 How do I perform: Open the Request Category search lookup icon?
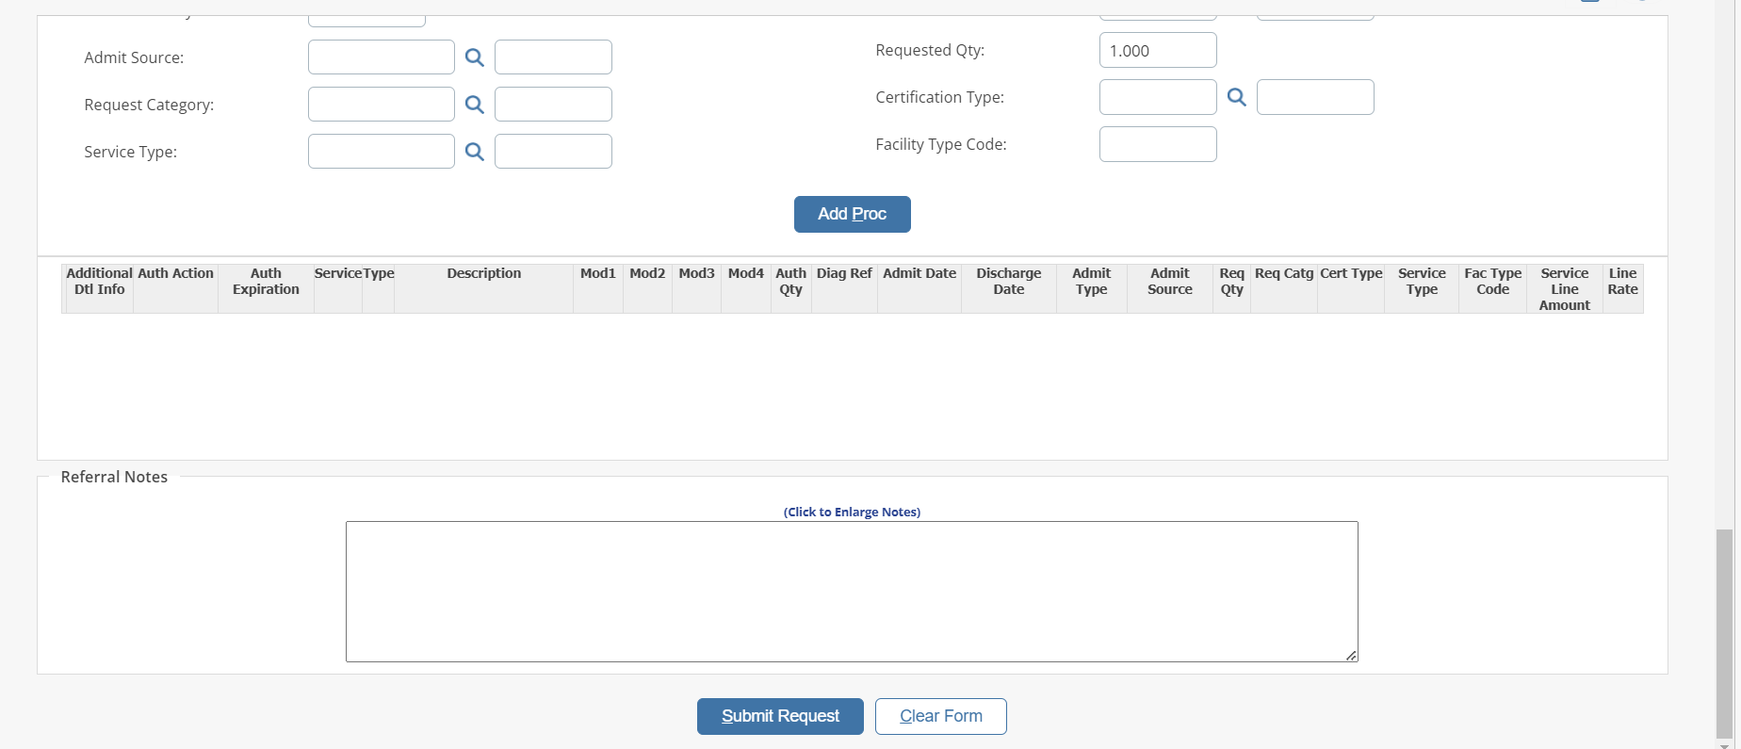[x=475, y=105]
